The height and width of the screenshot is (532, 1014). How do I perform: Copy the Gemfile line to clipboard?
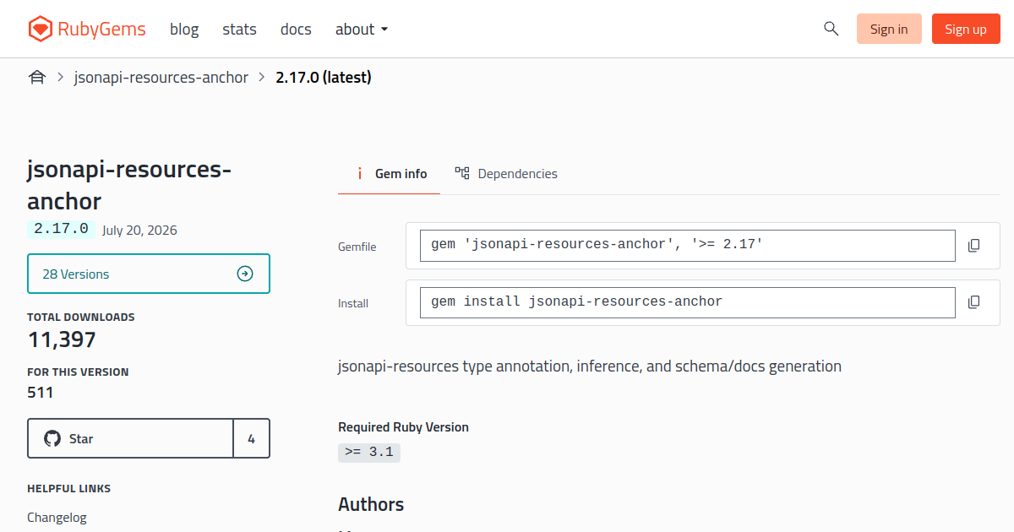click(973, 246)
